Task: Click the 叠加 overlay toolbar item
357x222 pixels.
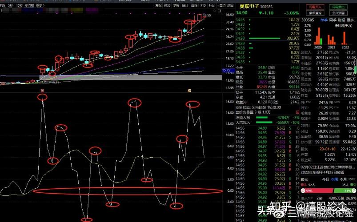Action: click(167, 6)
